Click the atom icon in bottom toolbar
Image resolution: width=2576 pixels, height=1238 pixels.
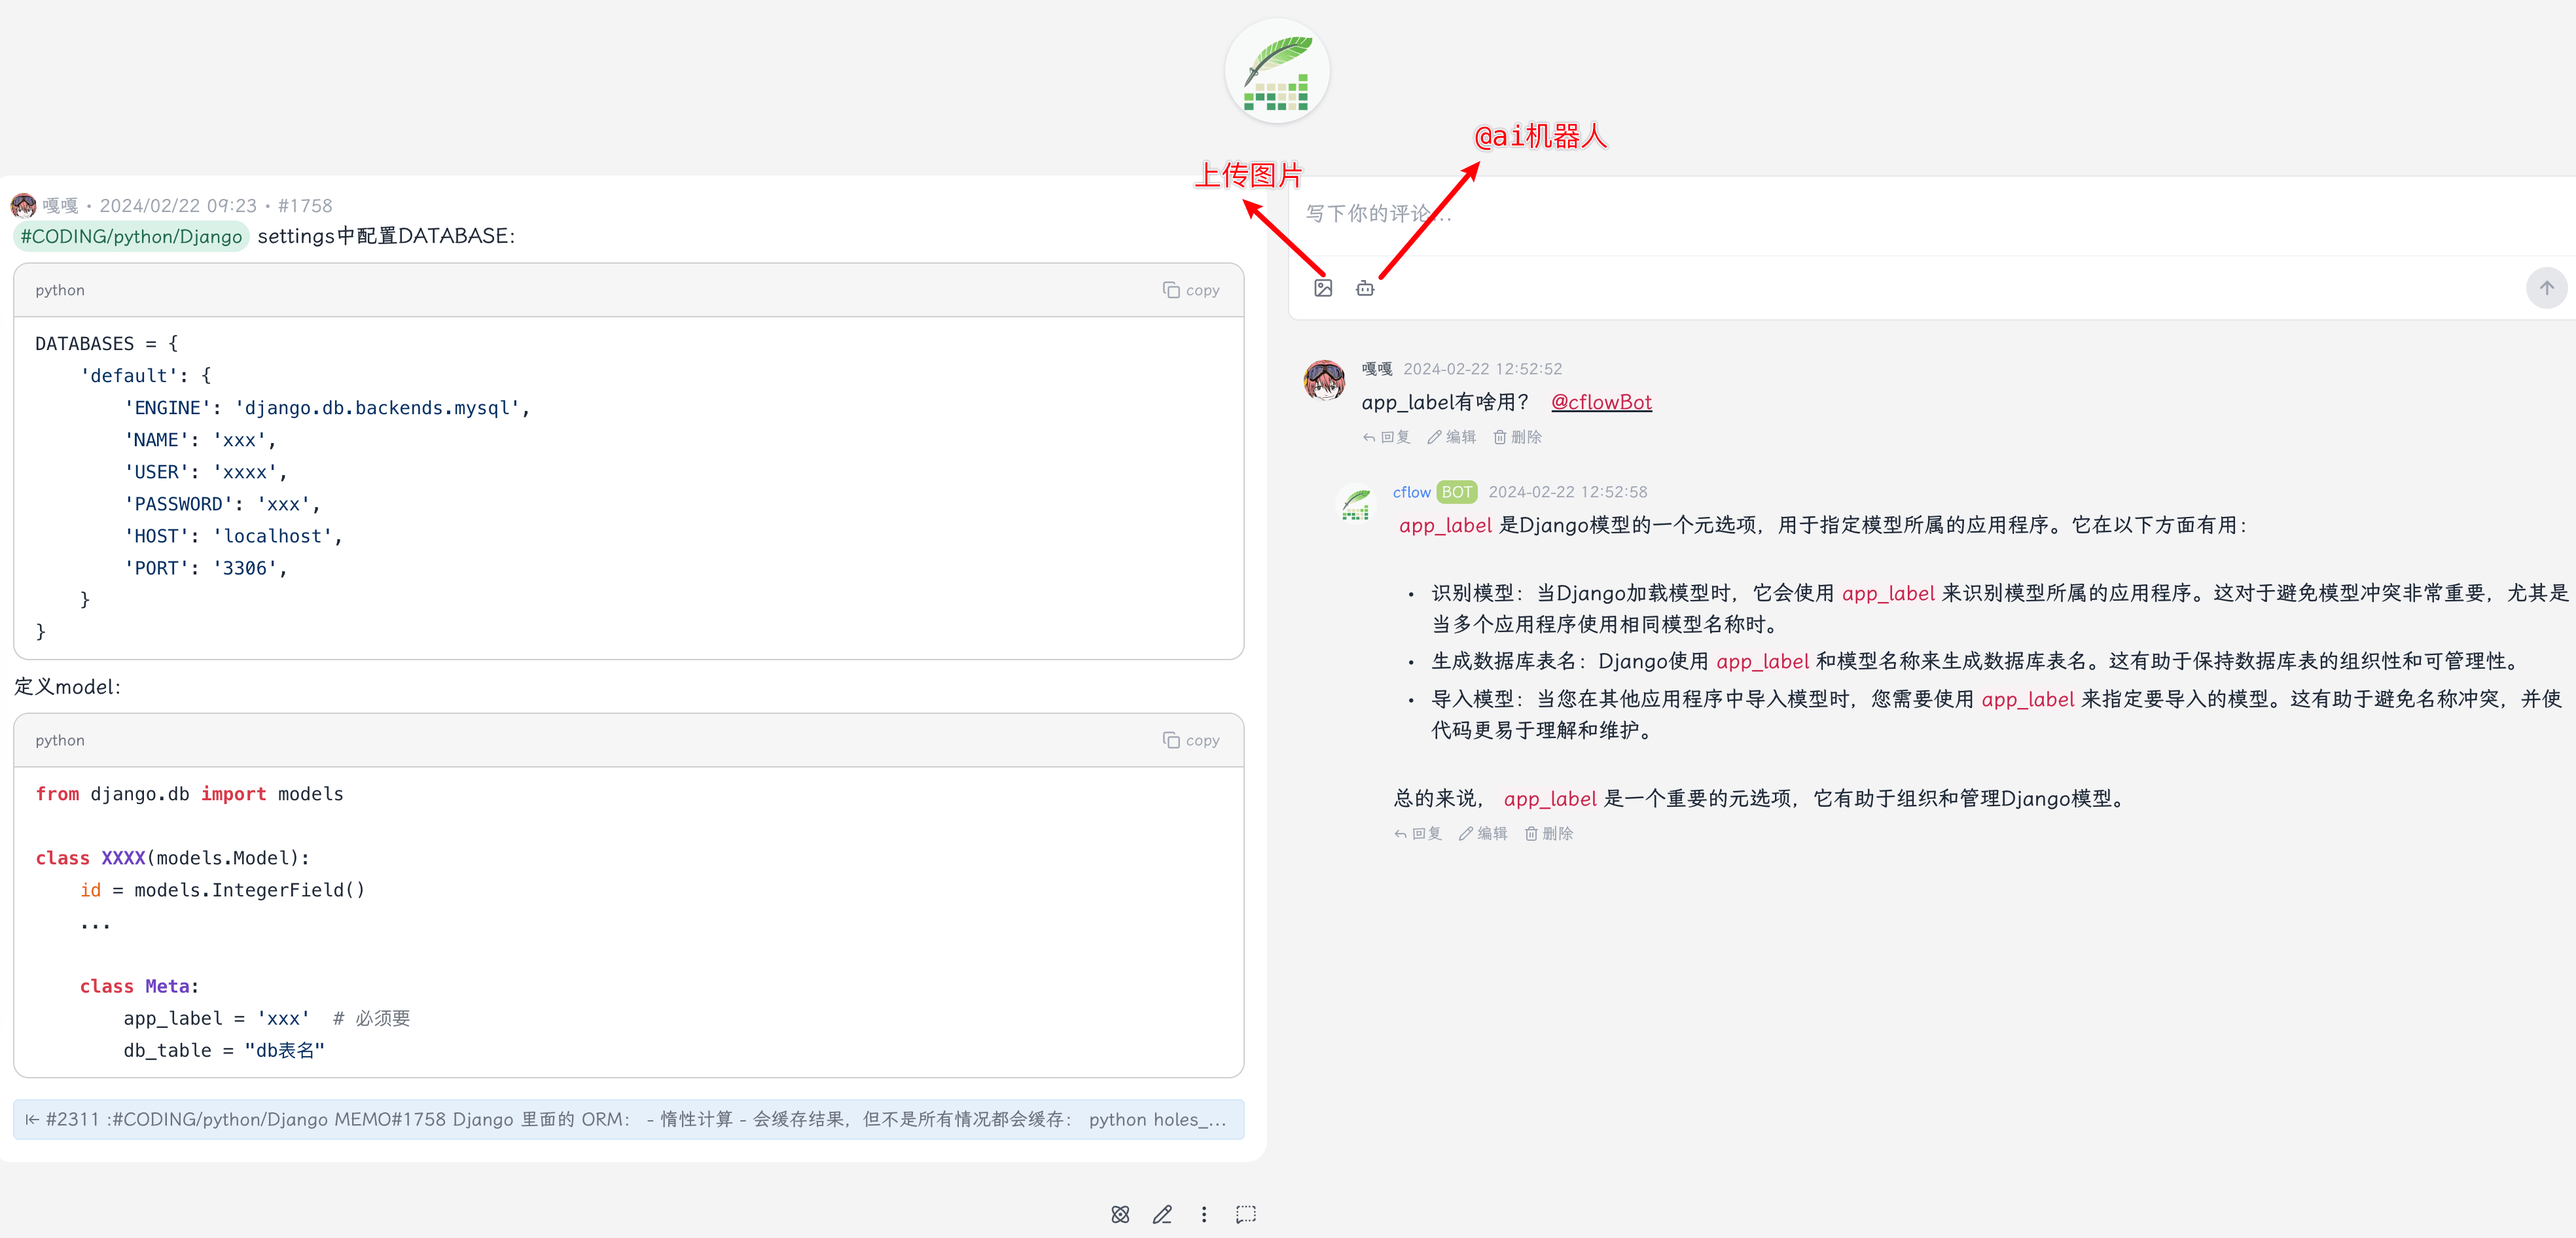1120,1214
